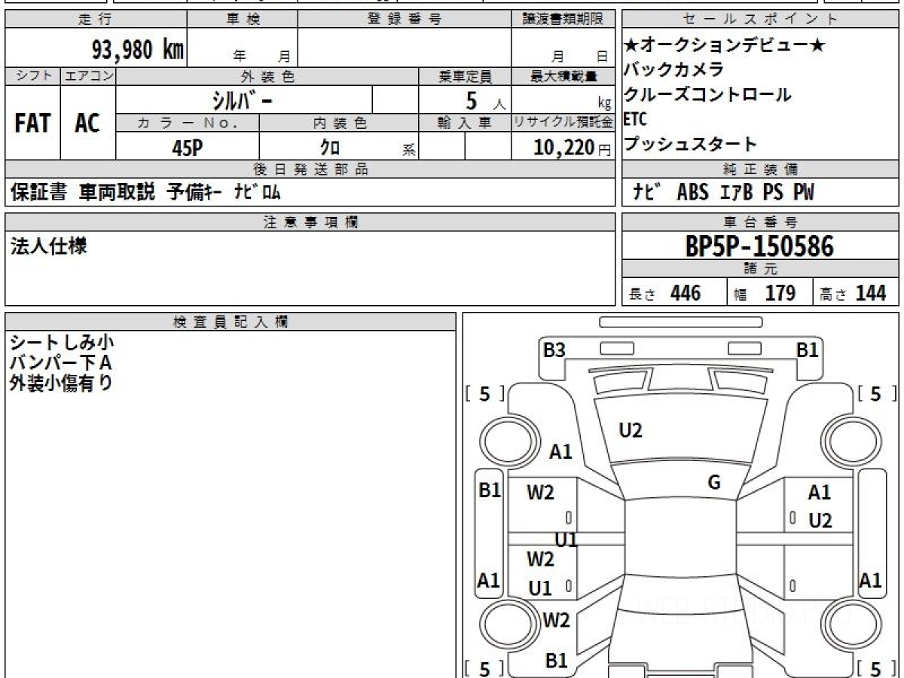Select the バンパー下A inspector note

point(60,363)
